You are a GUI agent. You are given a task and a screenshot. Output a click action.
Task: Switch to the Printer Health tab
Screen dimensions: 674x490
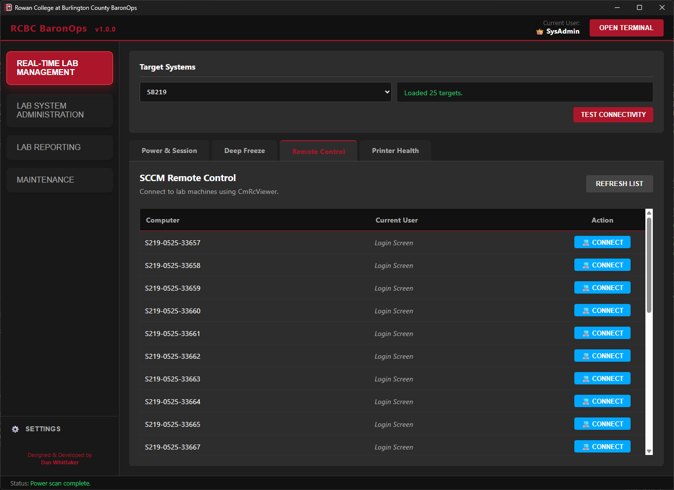[395, 150]
